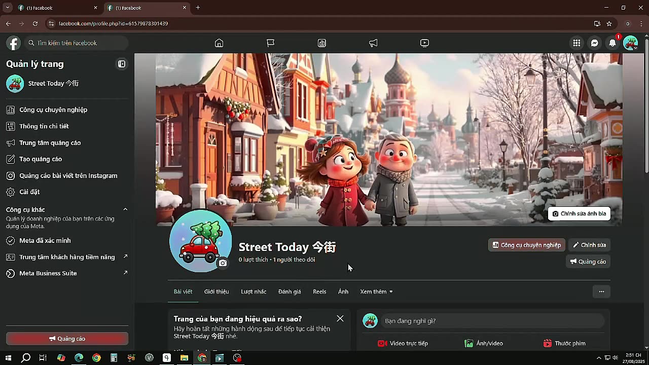Screen dimensions: 649x365
Task: Open Trung tâm quảng cáo in the sidebar
Action: 67,143
